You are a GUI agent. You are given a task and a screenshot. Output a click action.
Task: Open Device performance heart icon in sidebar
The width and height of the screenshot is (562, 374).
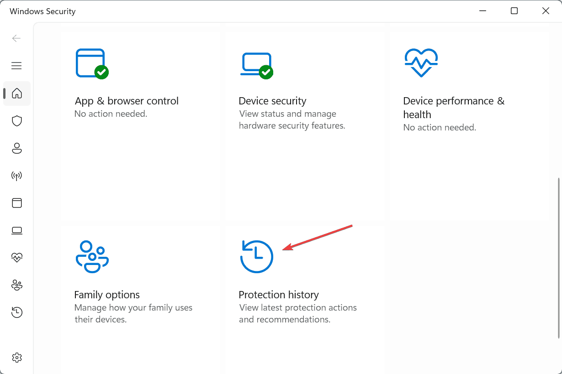(17, 258)
